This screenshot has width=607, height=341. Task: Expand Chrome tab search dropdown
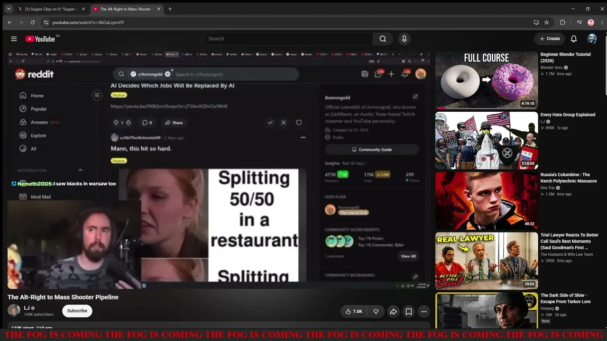click(x=9, y=9)
